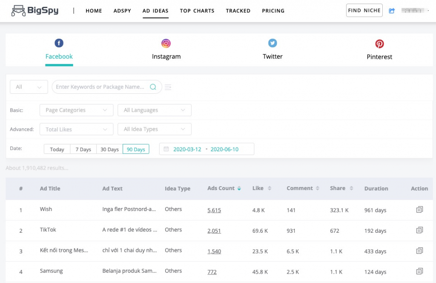Select the Instagram platform icon
This screenshot has width=436, height=283.
pos(166,43)
